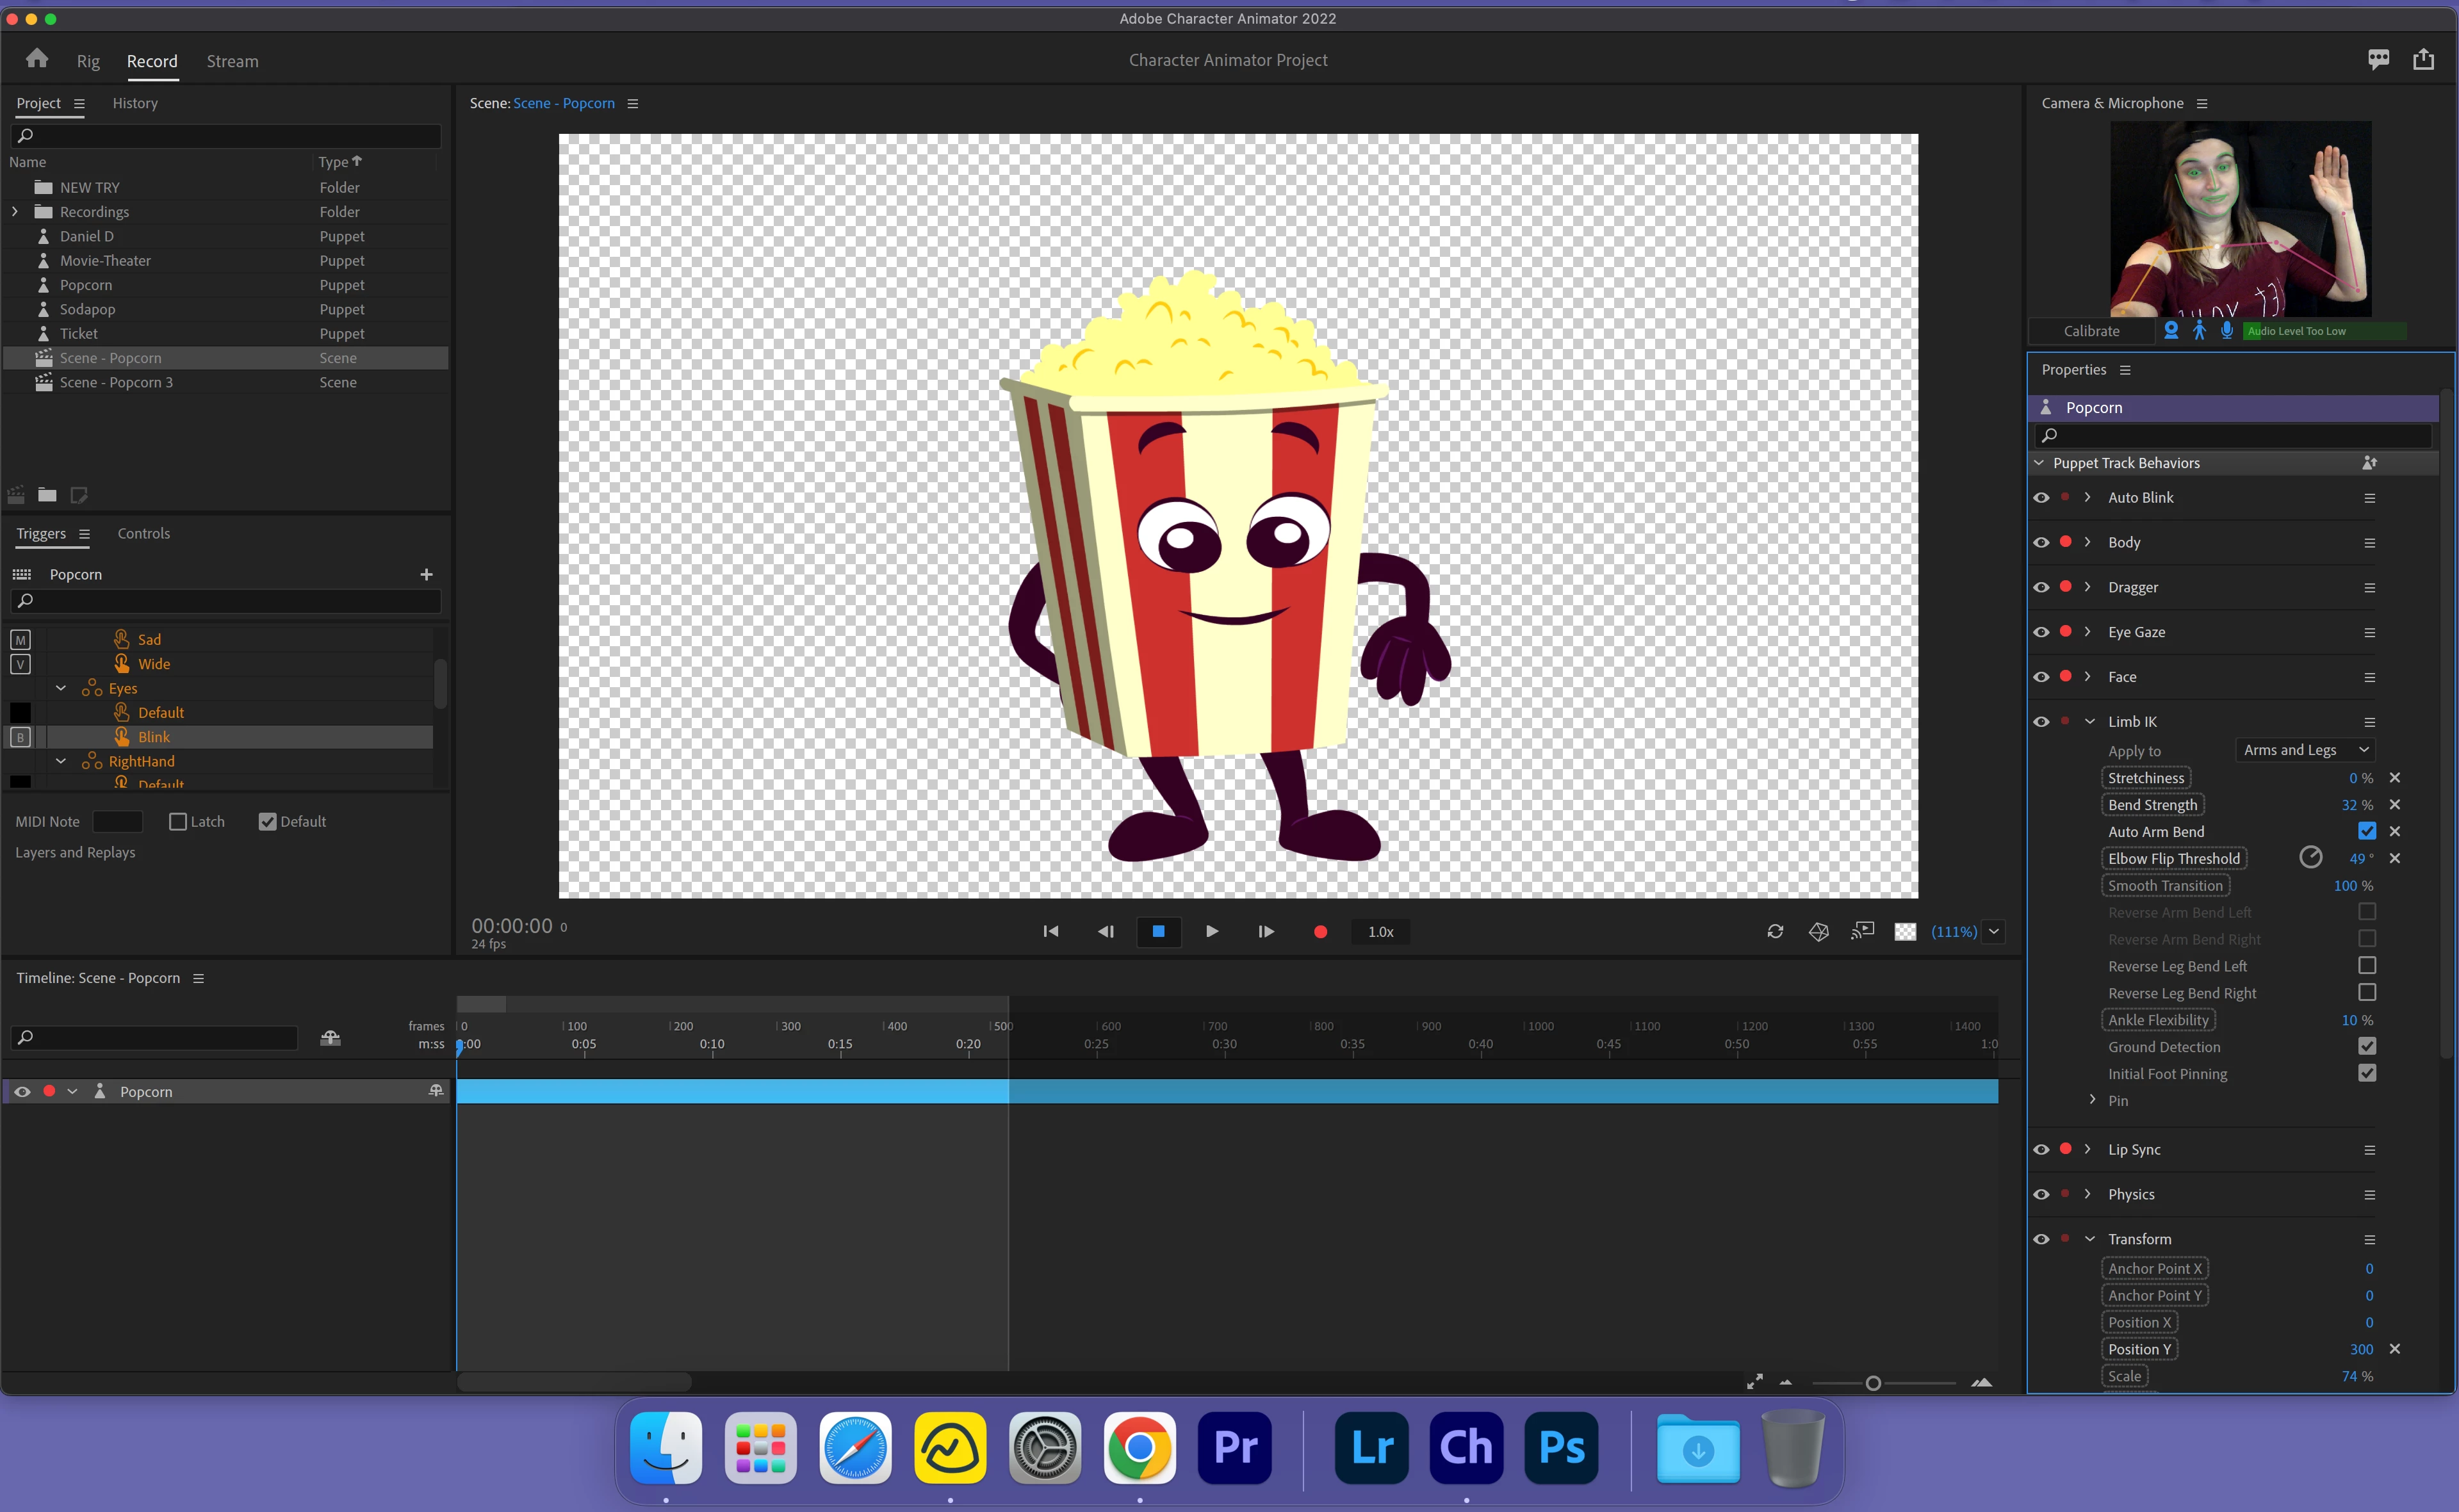This screenshot has width=2459, height=1512.
Task: Click the share/export icon
Action: click(2423, 60)
